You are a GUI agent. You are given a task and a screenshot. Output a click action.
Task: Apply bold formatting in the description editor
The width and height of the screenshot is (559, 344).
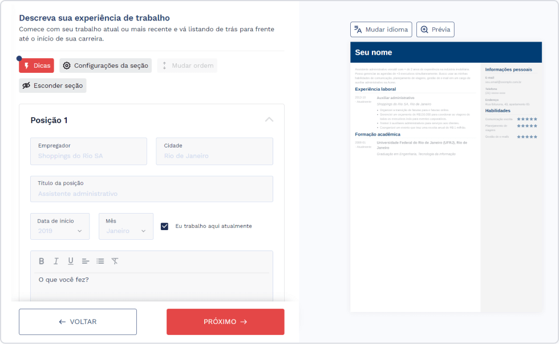[x=41, y=261]
